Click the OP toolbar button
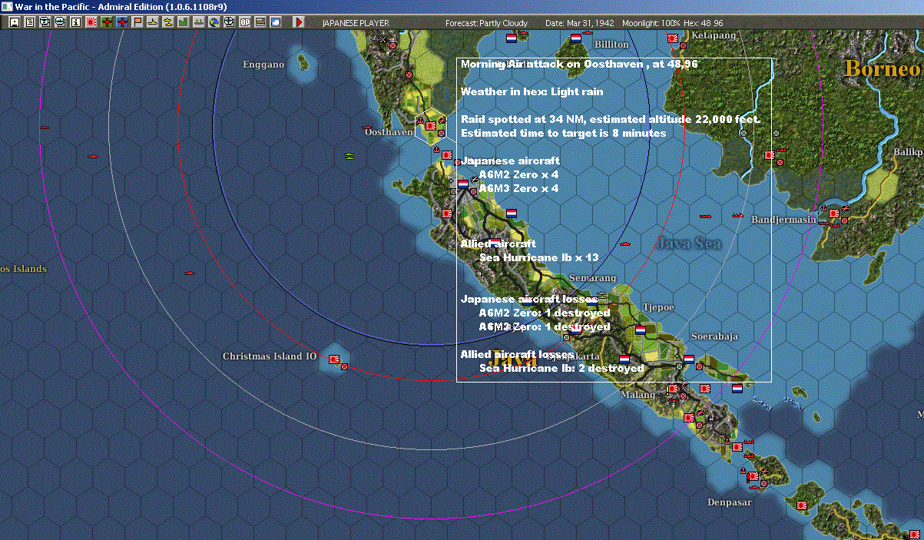 (x=244, y=23)
